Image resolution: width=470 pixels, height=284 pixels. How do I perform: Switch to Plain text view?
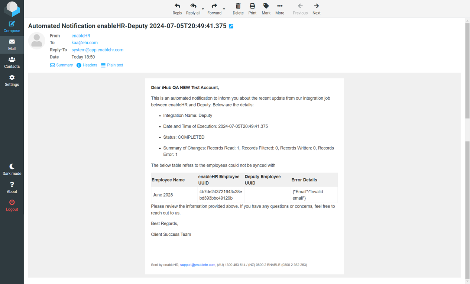coord(112,65)
